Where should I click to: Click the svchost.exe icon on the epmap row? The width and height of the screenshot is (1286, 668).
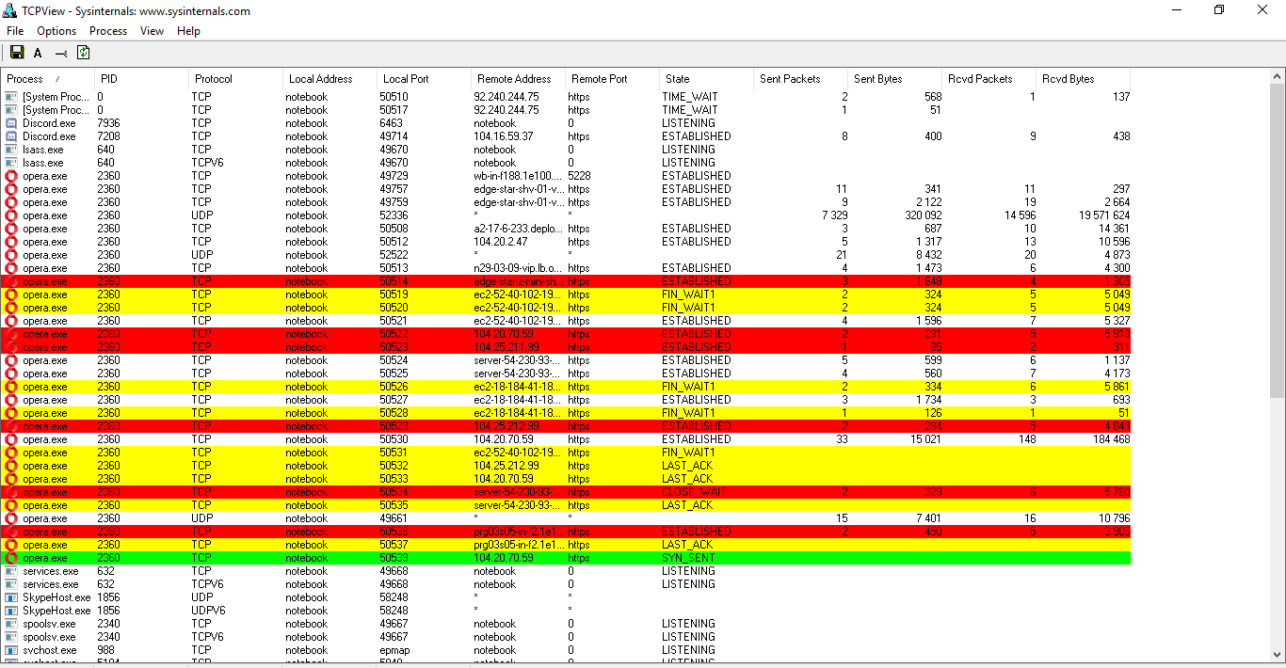point(11,650)
